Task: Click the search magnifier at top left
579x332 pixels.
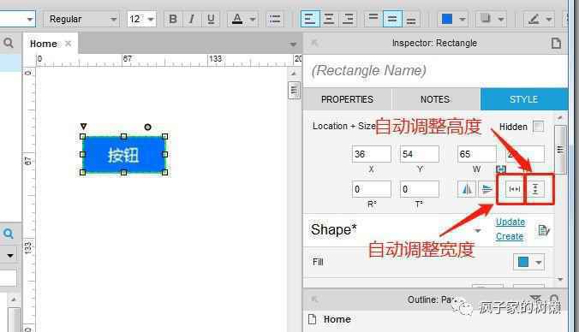Action: (x=8, y=43)
